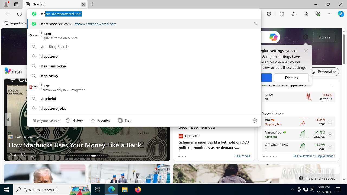
Task: Click taskbar search box
Action: pyautogui.click(x=52, y=190)
